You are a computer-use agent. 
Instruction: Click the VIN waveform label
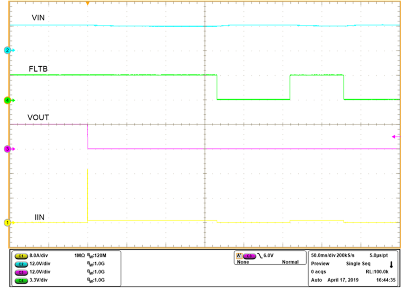(38, 17)
